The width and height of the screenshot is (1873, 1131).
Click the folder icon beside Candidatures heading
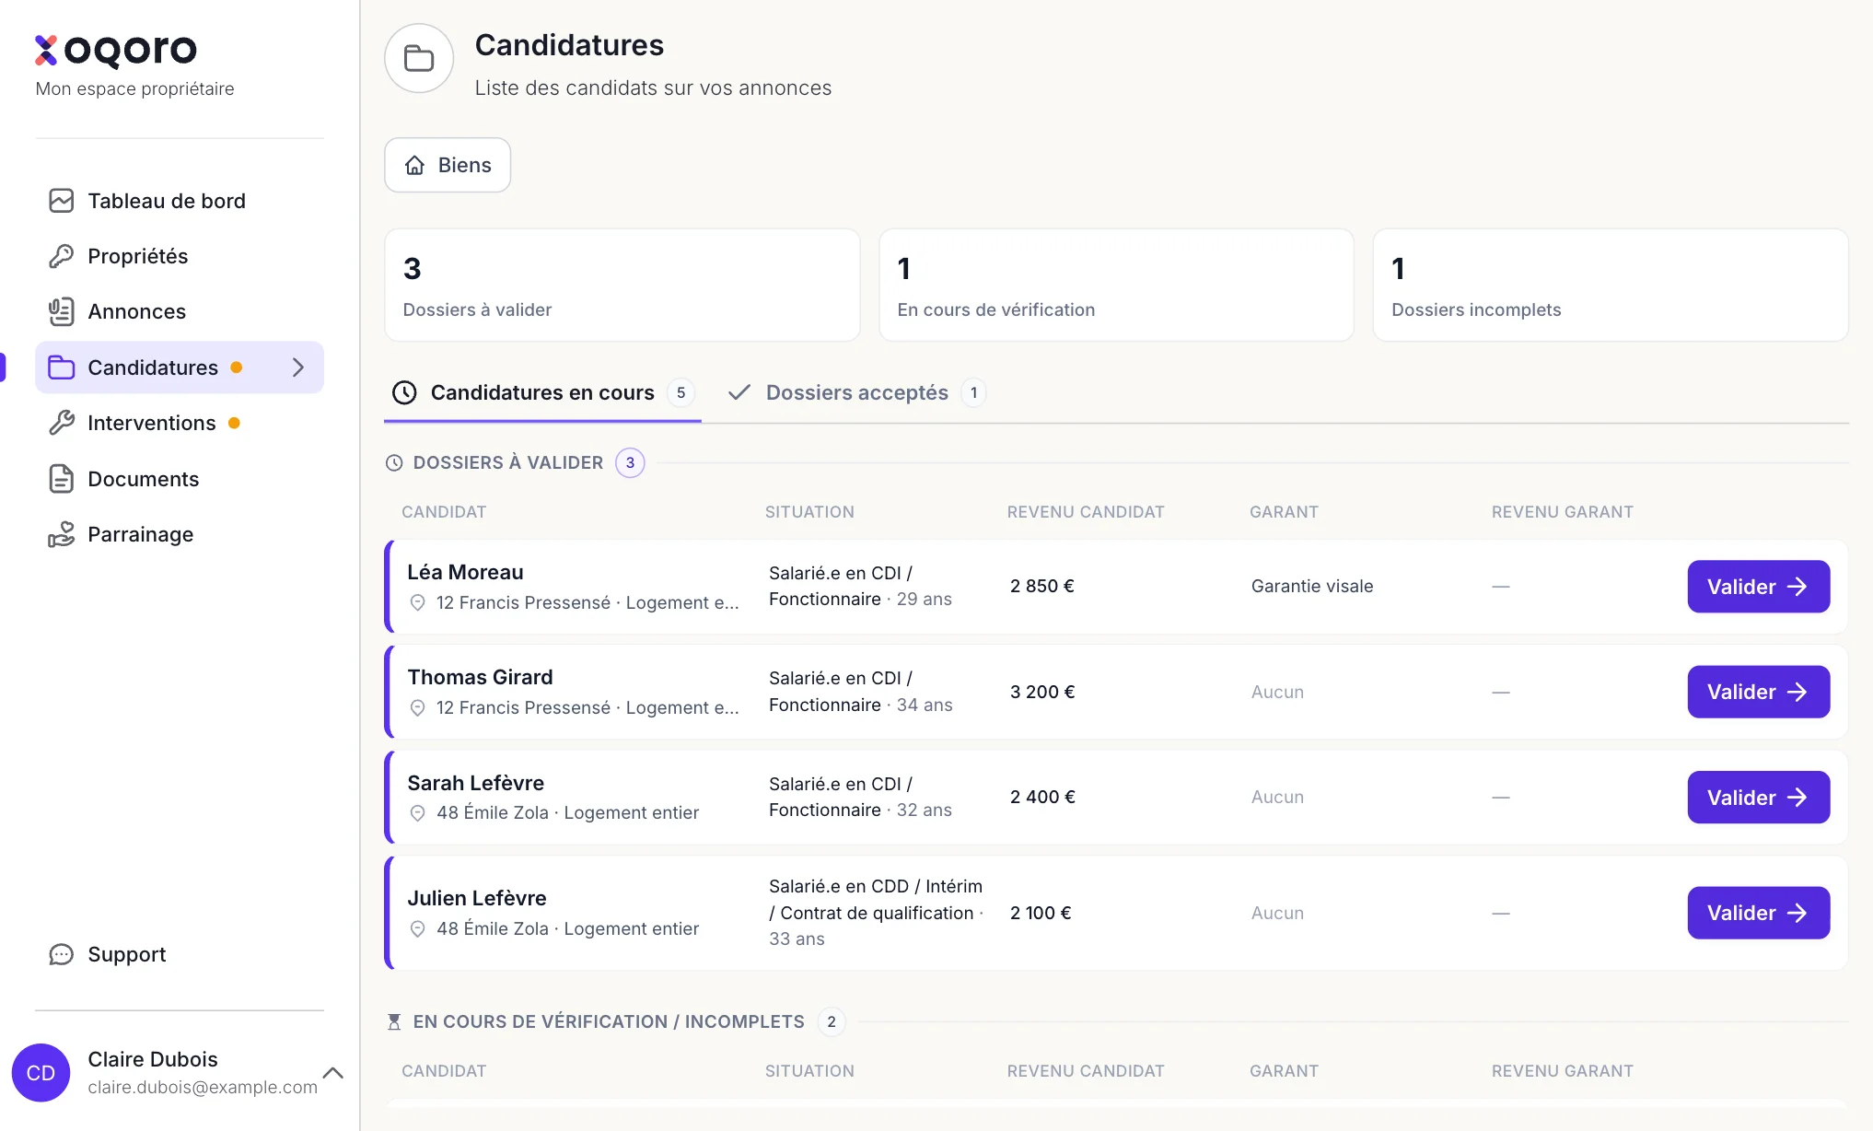point(419,58)
